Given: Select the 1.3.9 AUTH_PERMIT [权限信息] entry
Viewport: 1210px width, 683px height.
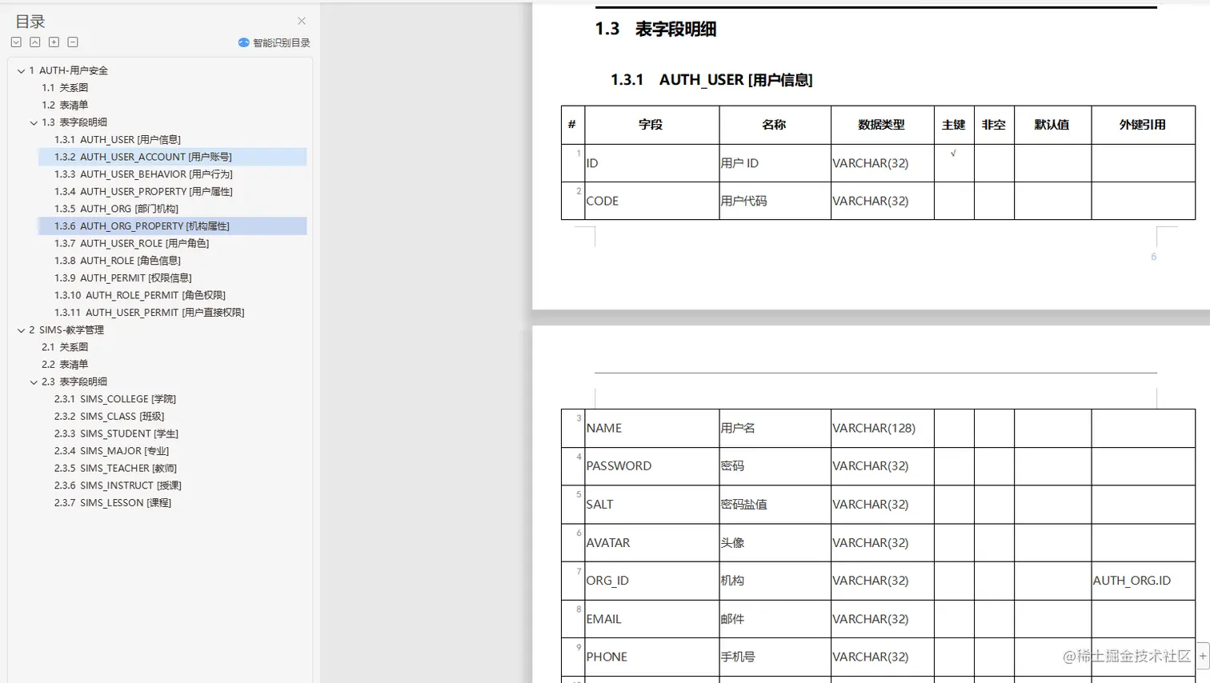Looking at the screenshot, I should pyautogui.click(x=122, y=278).
